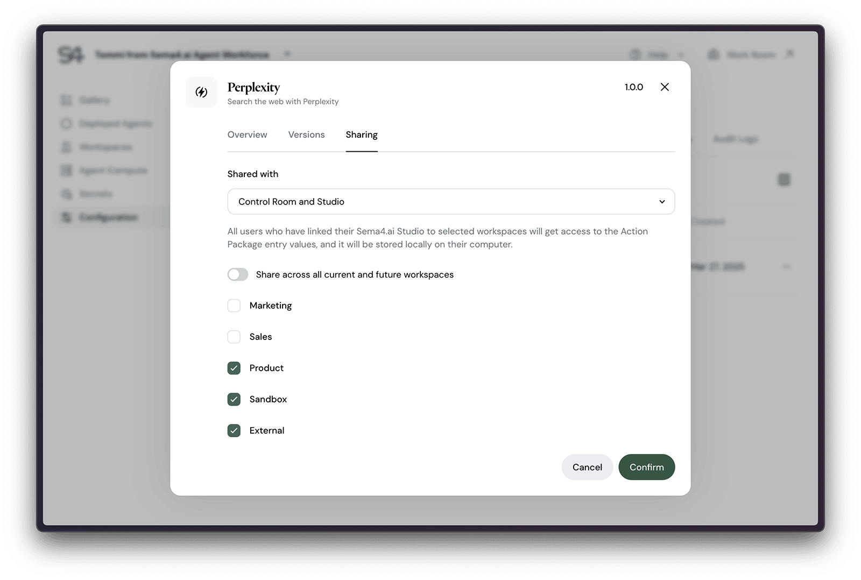Select the Gallery icon in the sidebar

(67, 100)
